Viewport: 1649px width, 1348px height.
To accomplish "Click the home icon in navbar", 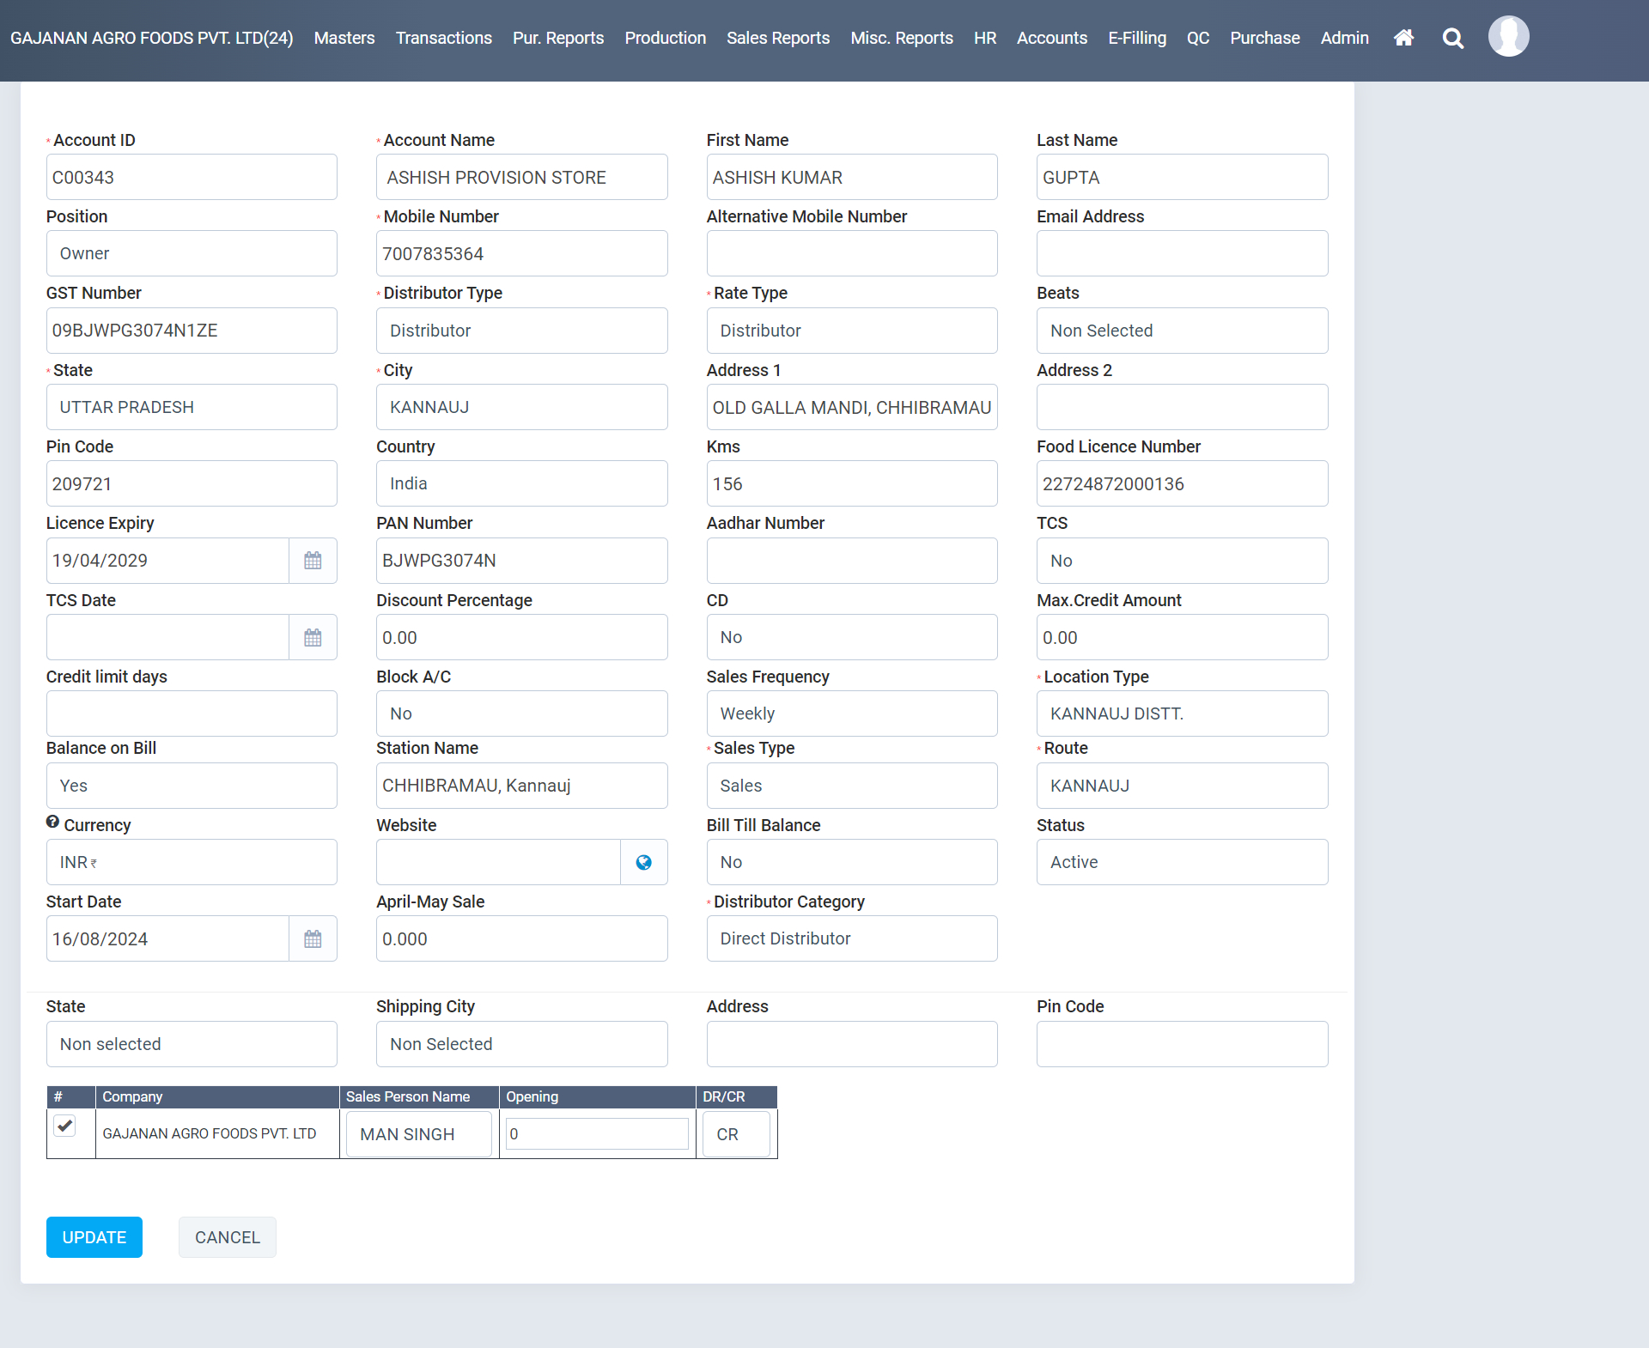I will (1403, 38).
